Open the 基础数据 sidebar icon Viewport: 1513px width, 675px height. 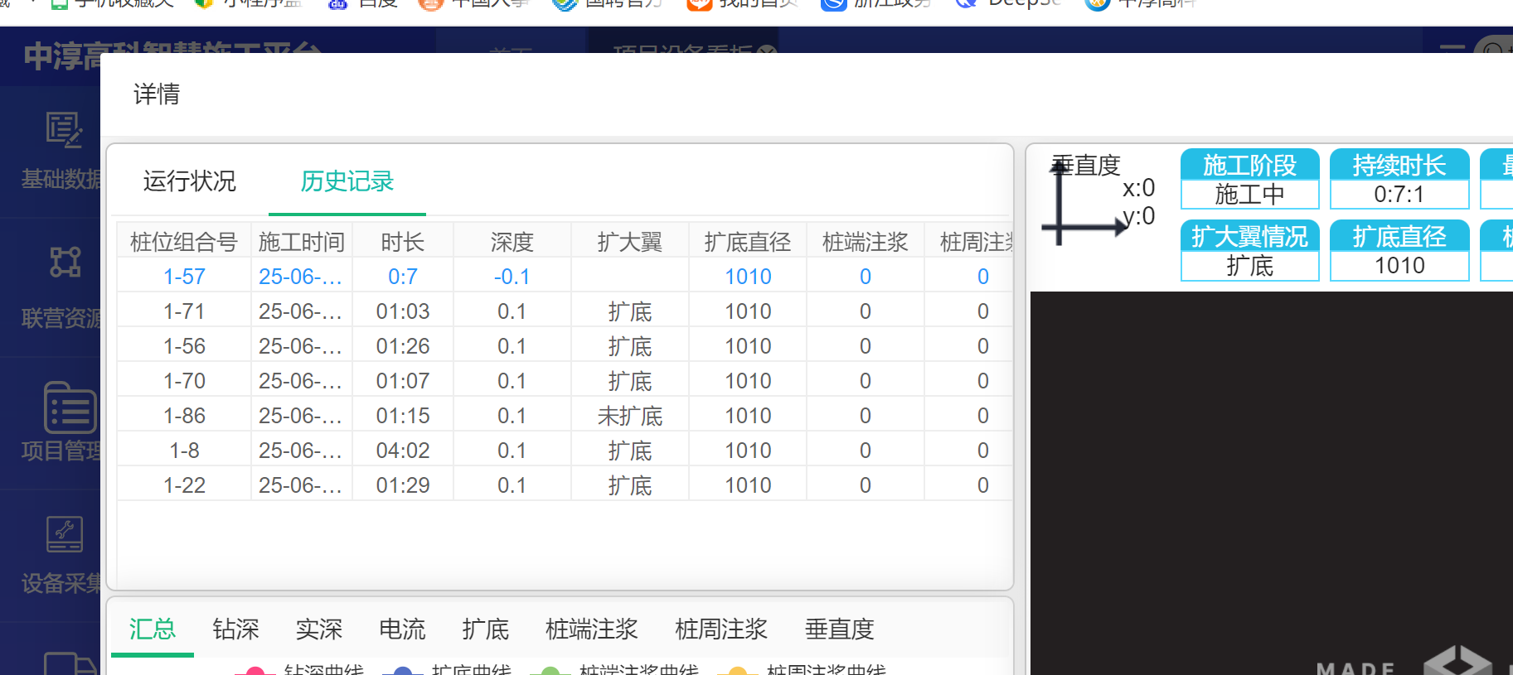[64, 131]
